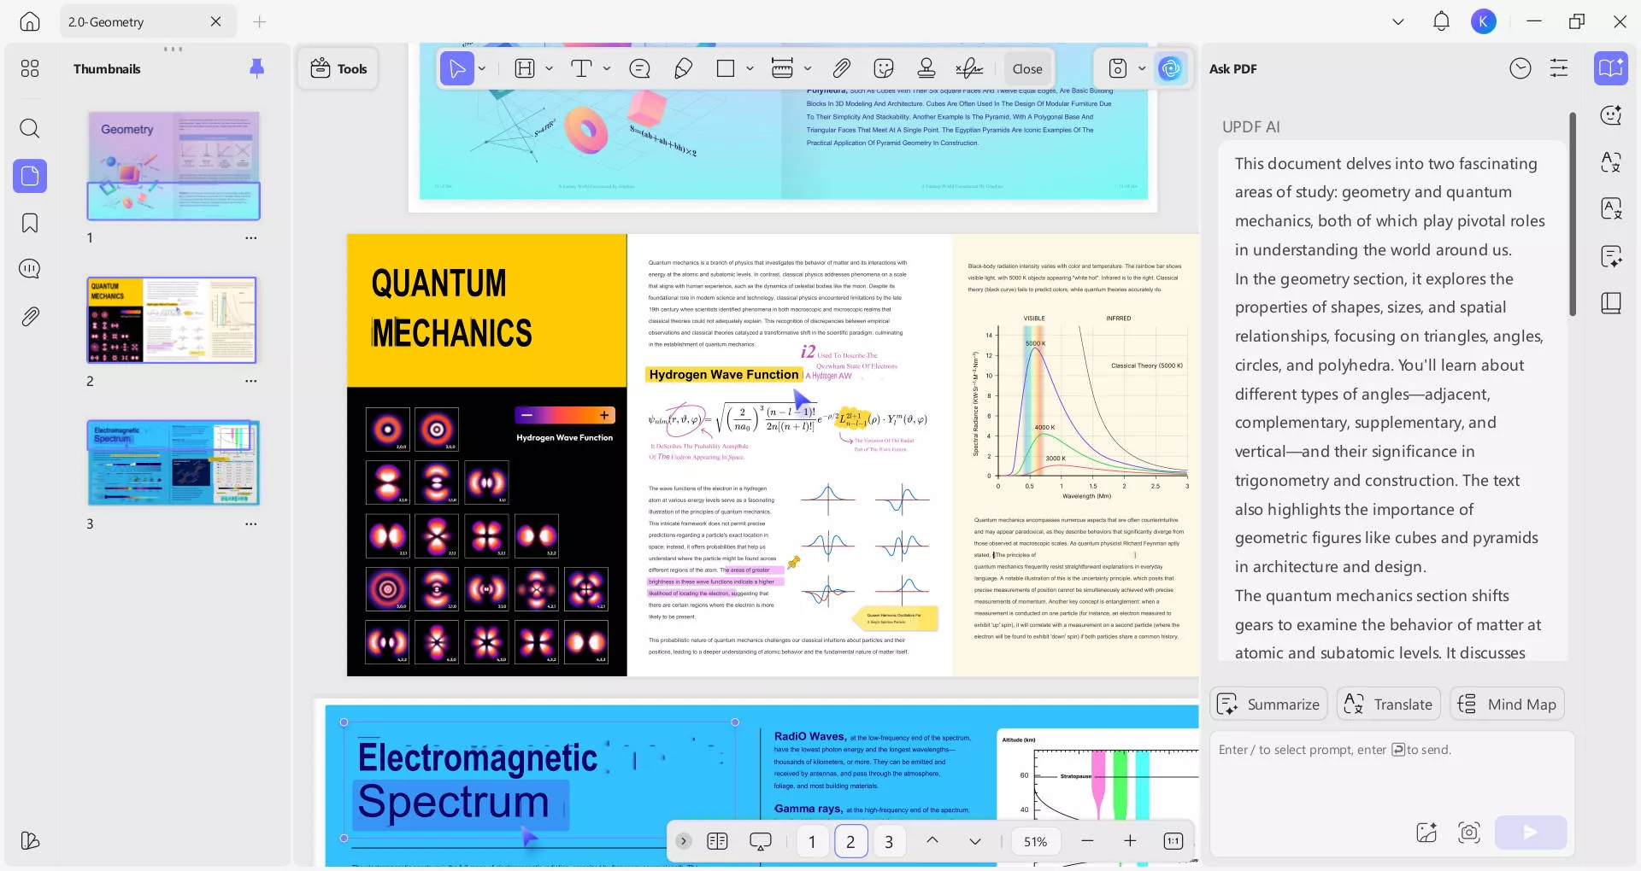
Task: Generate a Mind Map
Action: coord(1507,704)
